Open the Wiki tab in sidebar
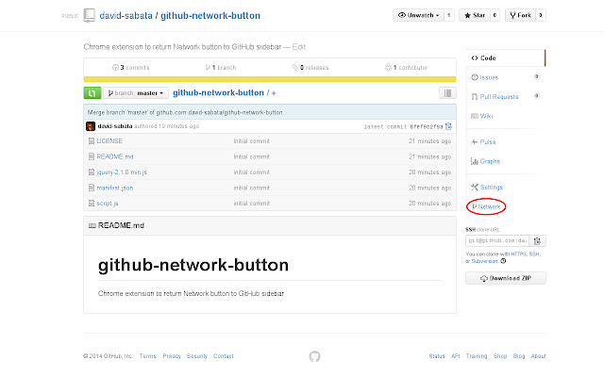 click(x=486, y=116)
